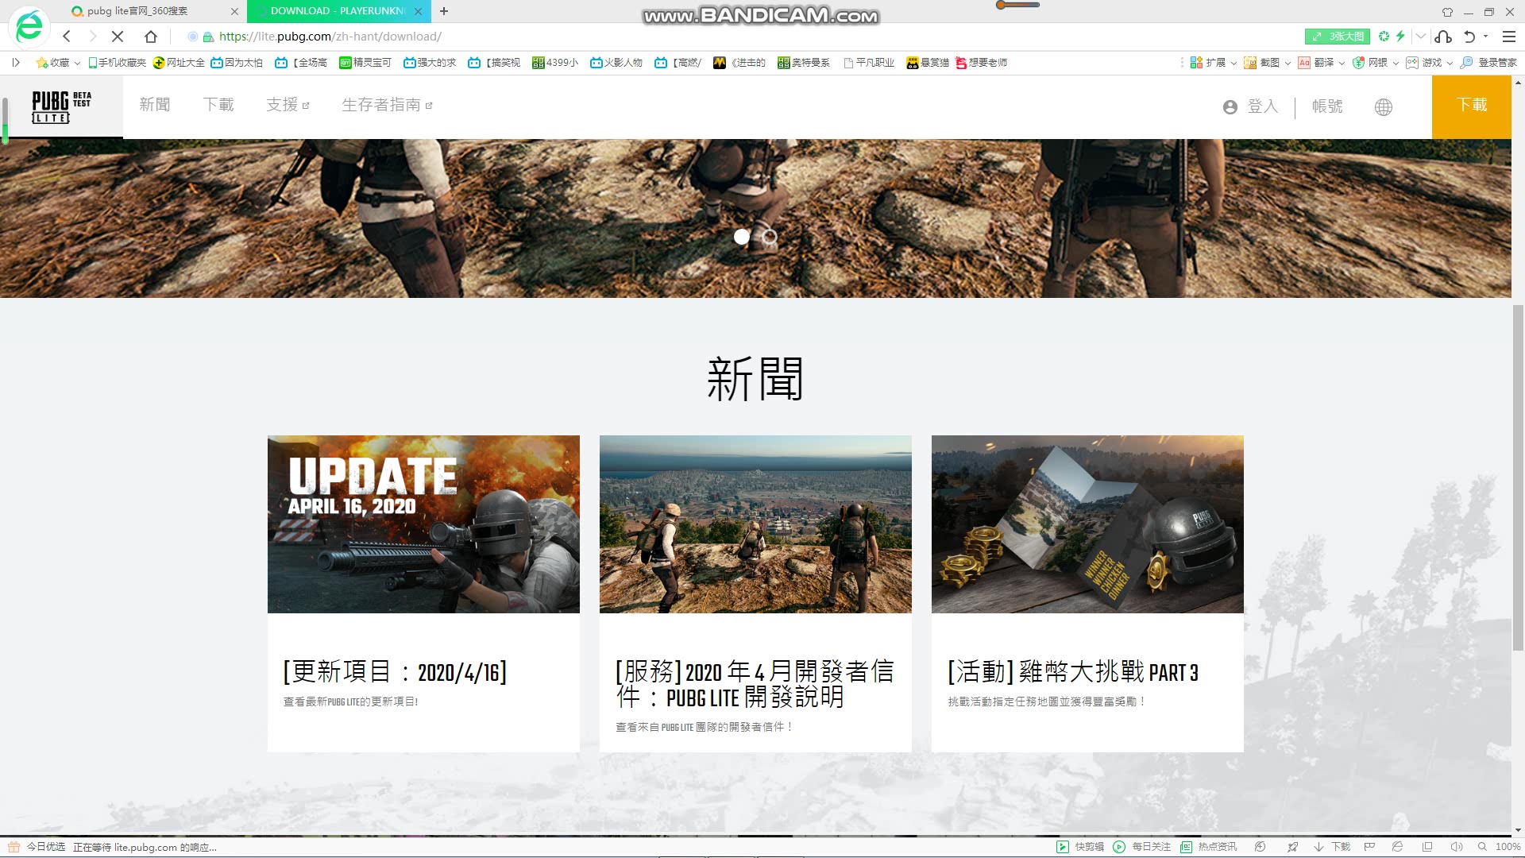Click the 帳號 account link

click(x=1327, y=106)
